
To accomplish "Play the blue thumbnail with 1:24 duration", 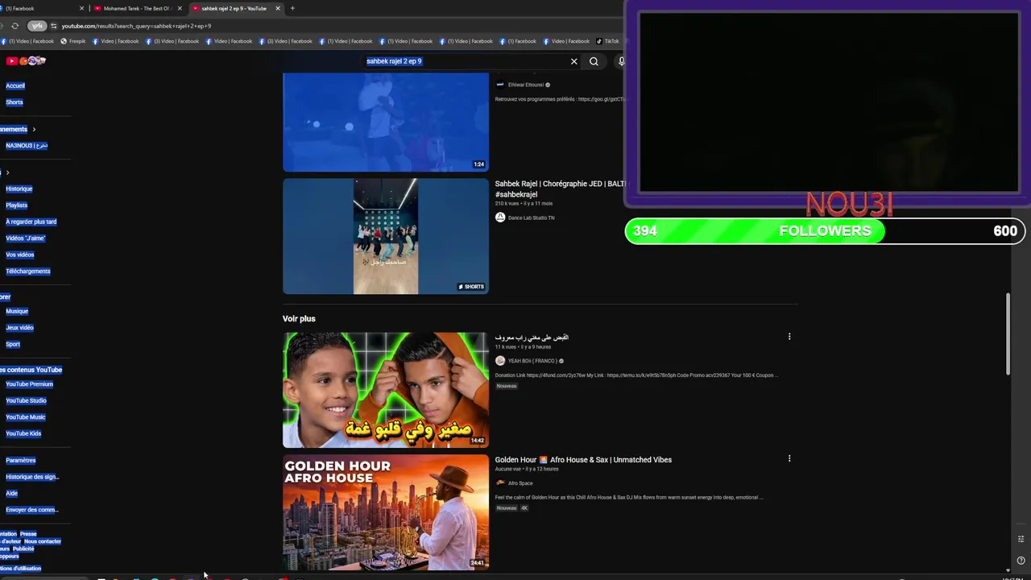I will [386, 122].
